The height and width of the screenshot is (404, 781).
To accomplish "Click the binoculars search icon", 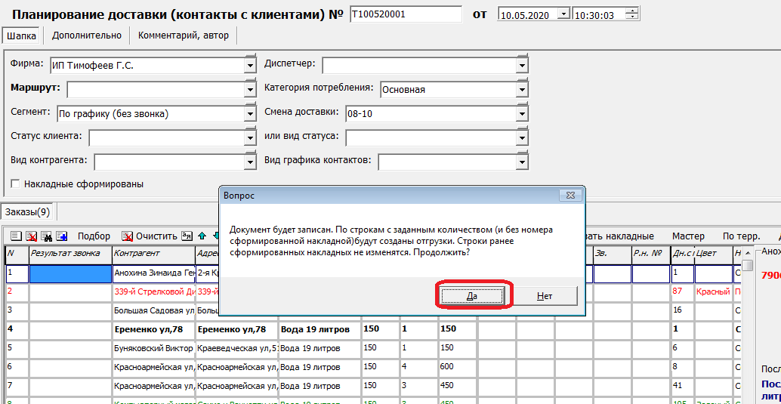I will (x=46, y=236).
